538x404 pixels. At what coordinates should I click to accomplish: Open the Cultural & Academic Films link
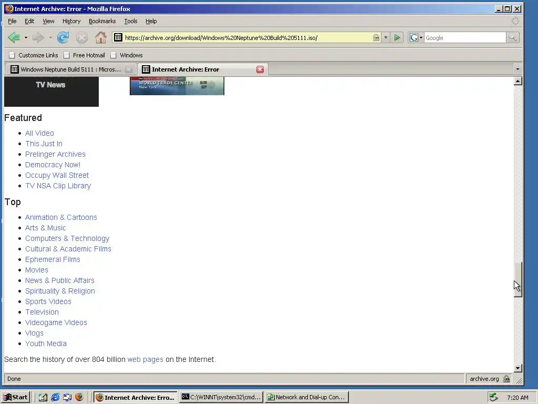(68, 249)
